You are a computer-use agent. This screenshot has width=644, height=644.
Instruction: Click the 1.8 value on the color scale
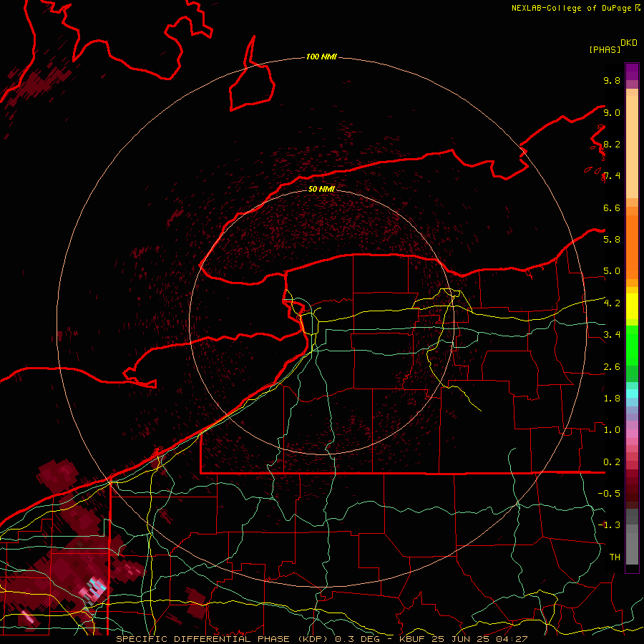(x=612, y=398)
